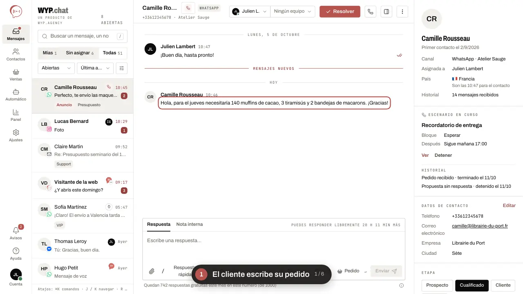This screenshot has height=294, width=523.
Task: Open Thomas Leroy's conversation
Action: click(83, 246)
